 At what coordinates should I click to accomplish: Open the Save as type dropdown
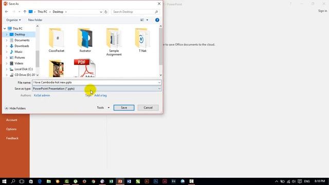pyautogui.click(x=97, y=89)
